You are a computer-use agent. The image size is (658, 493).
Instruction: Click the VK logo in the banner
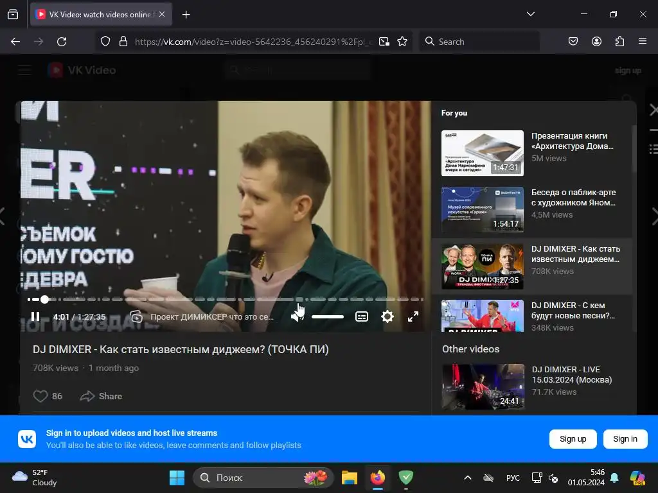pos(27,439)
